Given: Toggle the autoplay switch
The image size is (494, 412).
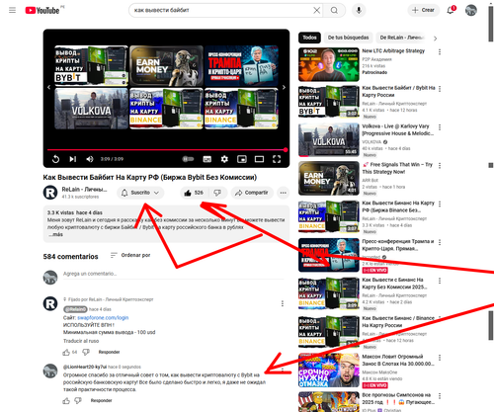Looking at the screenshot, I should pos(188,159).
